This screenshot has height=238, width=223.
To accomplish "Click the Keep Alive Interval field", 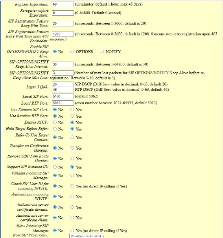I will [63, 64].
